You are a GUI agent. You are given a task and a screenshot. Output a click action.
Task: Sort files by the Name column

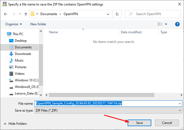point(53,32)
